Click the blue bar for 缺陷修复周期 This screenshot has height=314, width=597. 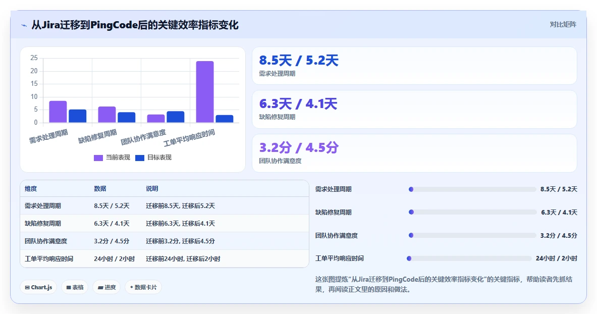point(126,117)
